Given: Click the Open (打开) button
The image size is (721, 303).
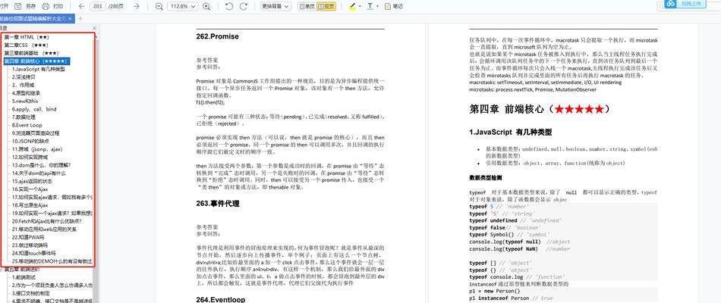Looking at the screenshot, I should coord(4,6).
